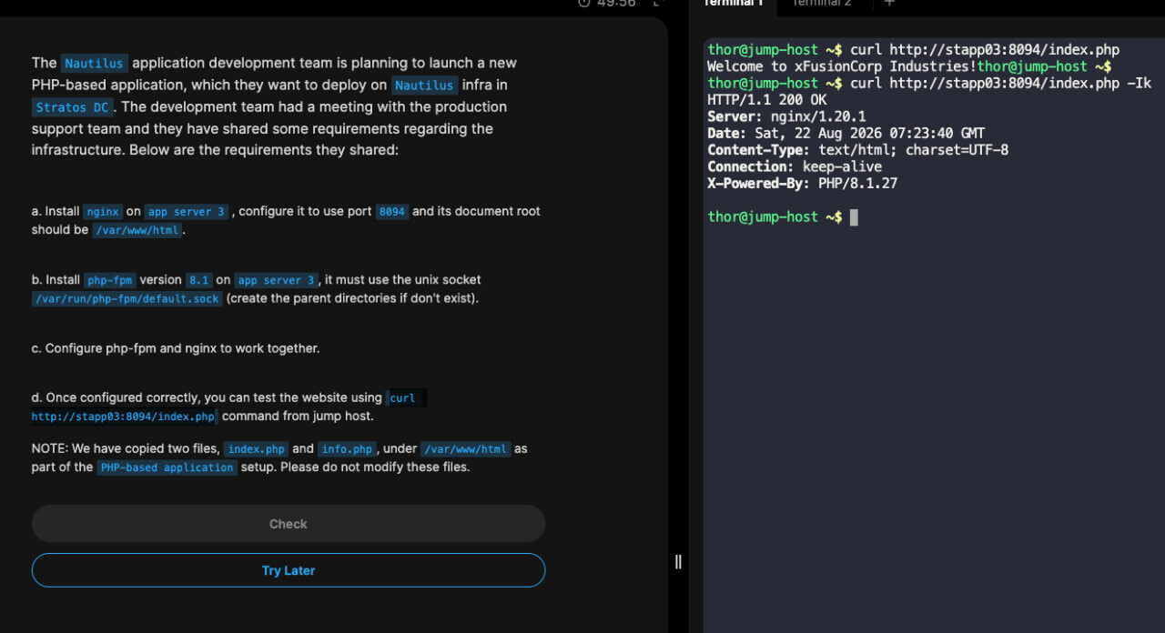This screenshot has width=1165, height=633.
Task: Click the curl command ending with '-Ik'
Action: tap(1000, 84)
